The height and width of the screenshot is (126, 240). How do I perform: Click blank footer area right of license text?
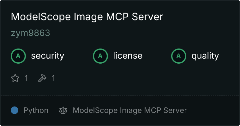(x=213, y=111)
